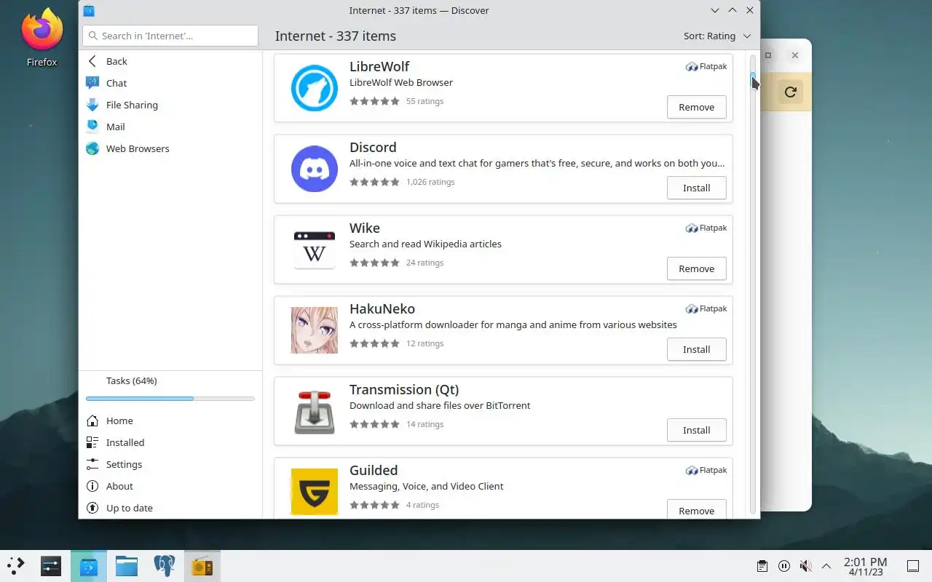This screenshot has height=582, width=932.
Task: Open the HakuNeko title text
Action: [x=382, y=308]
